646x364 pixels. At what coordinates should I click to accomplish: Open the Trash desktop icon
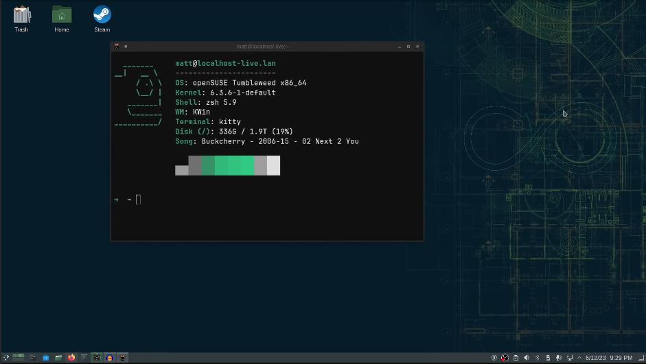pos(21,19)
